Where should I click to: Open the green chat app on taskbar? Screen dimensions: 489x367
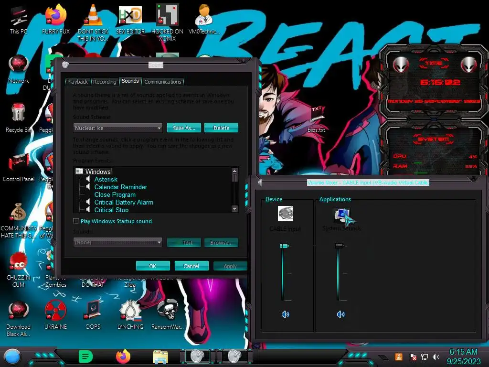(86, 356)
